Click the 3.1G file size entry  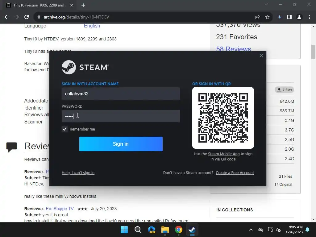pyautogui.click(x=289, y=121)
